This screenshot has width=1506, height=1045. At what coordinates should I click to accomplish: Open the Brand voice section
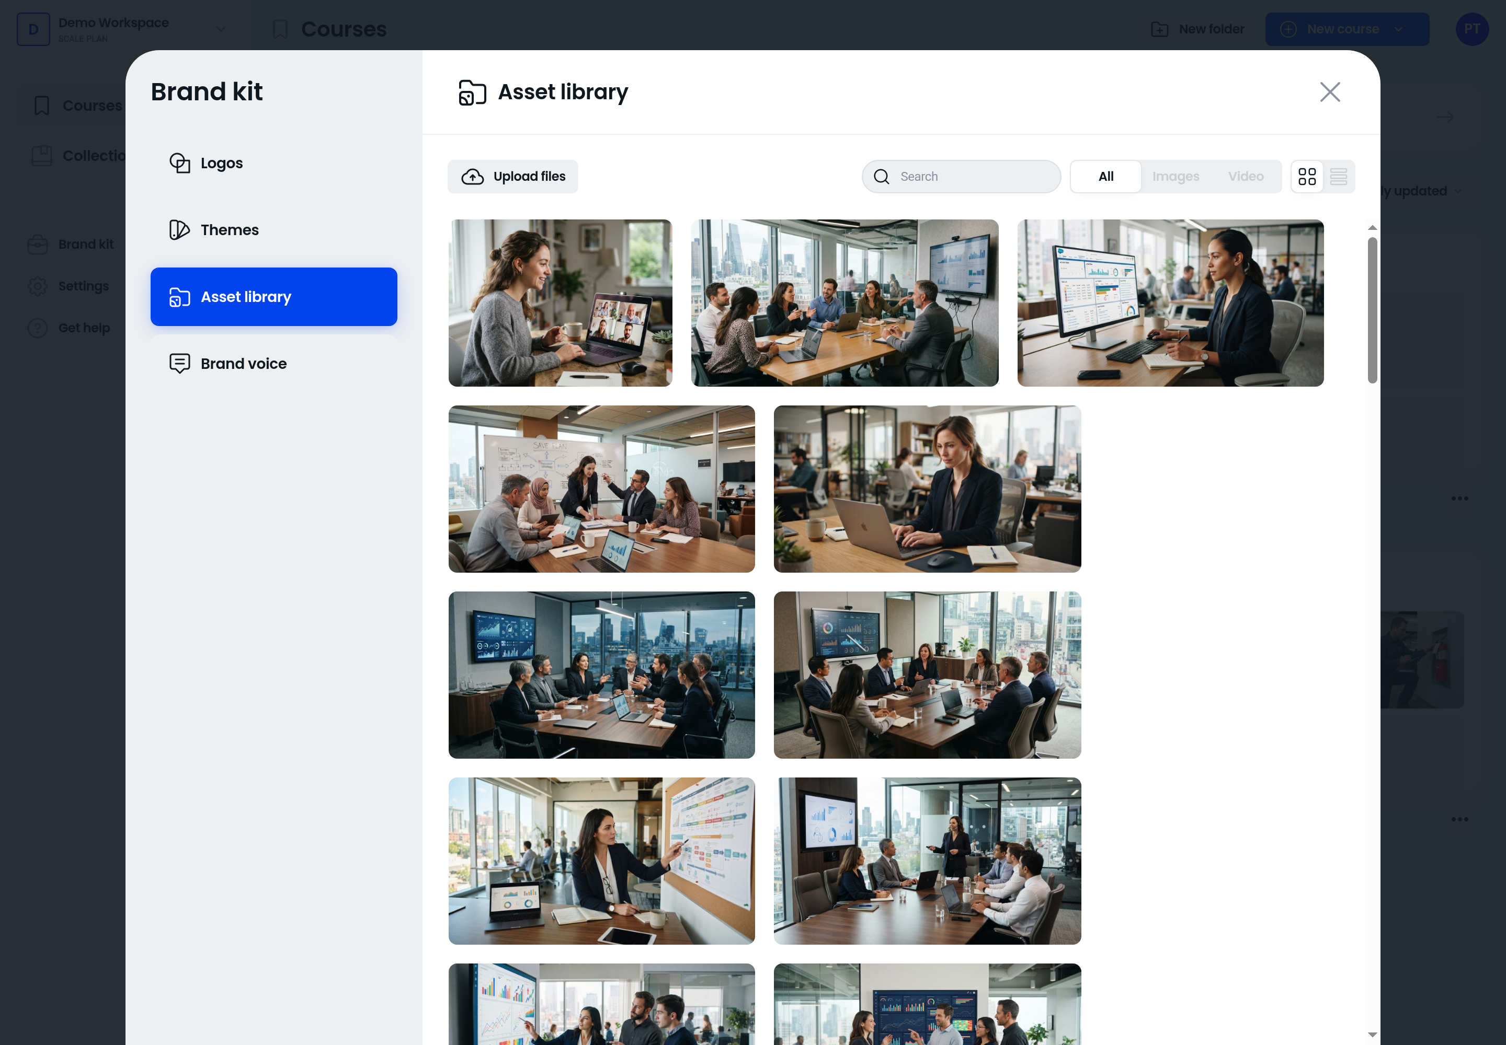pyautogui.click(x=273, y=363)
